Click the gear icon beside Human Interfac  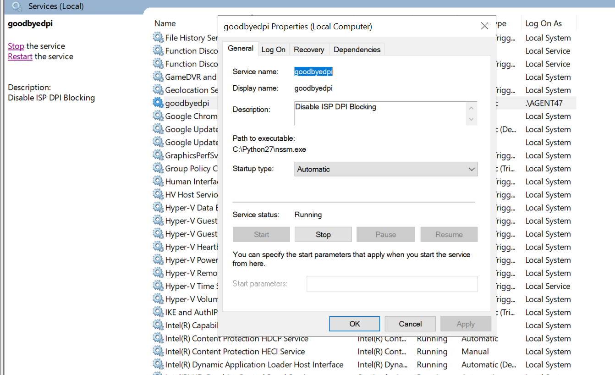click(158, 181)
